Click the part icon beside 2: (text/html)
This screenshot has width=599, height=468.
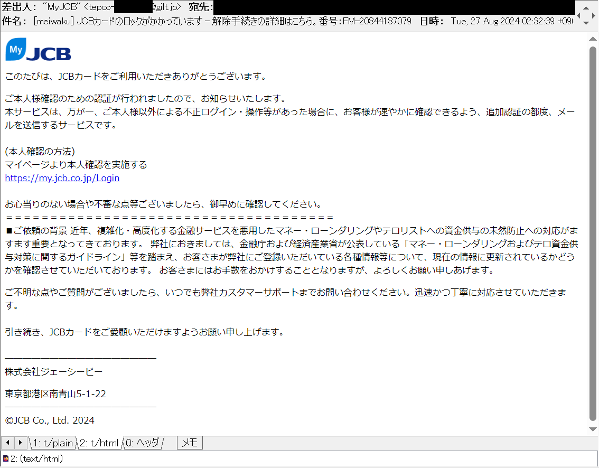[x=5, y=458]
